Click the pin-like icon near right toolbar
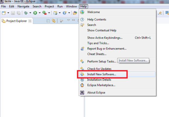Viewport: 169px width, 117px height. tap(160, 13)
